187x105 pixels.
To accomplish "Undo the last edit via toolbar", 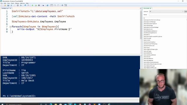I will pyautogui.click(x=25, y=5).
